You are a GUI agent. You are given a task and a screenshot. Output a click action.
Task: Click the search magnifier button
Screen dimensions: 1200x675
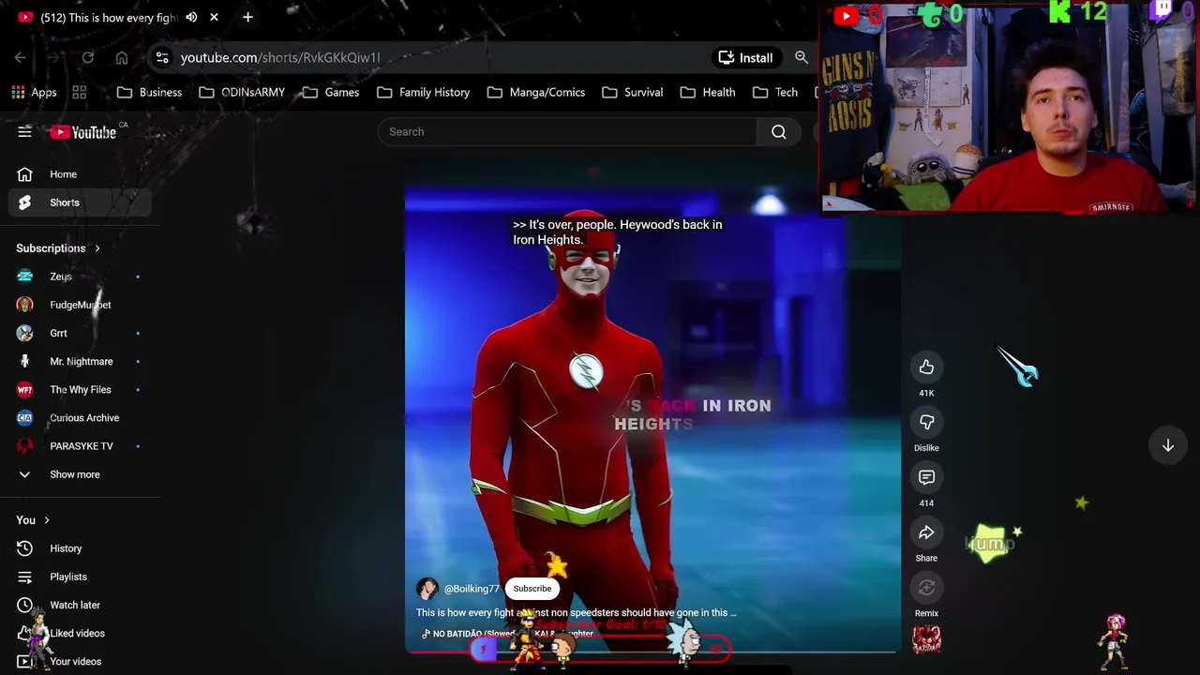[x=779, y=132]
